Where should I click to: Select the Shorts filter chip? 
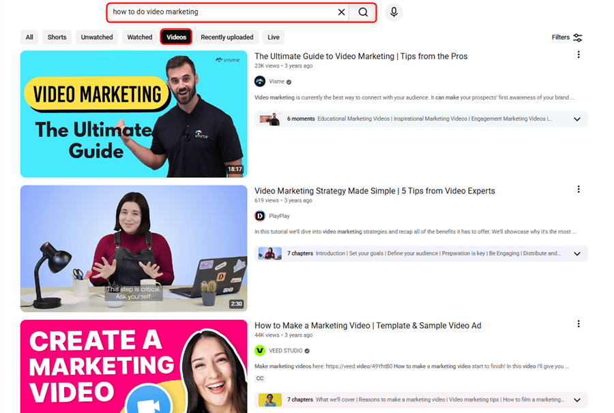click(x=57, y=37)
